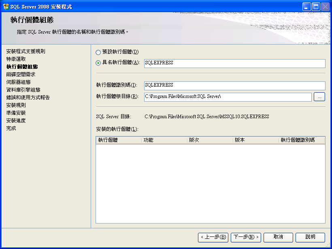Select 執行個體組態 step in sidebar

click(x=22, y=67)
